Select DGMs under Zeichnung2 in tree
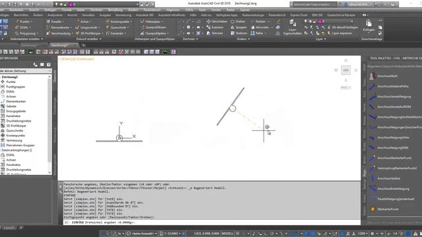 click(11, 92)
